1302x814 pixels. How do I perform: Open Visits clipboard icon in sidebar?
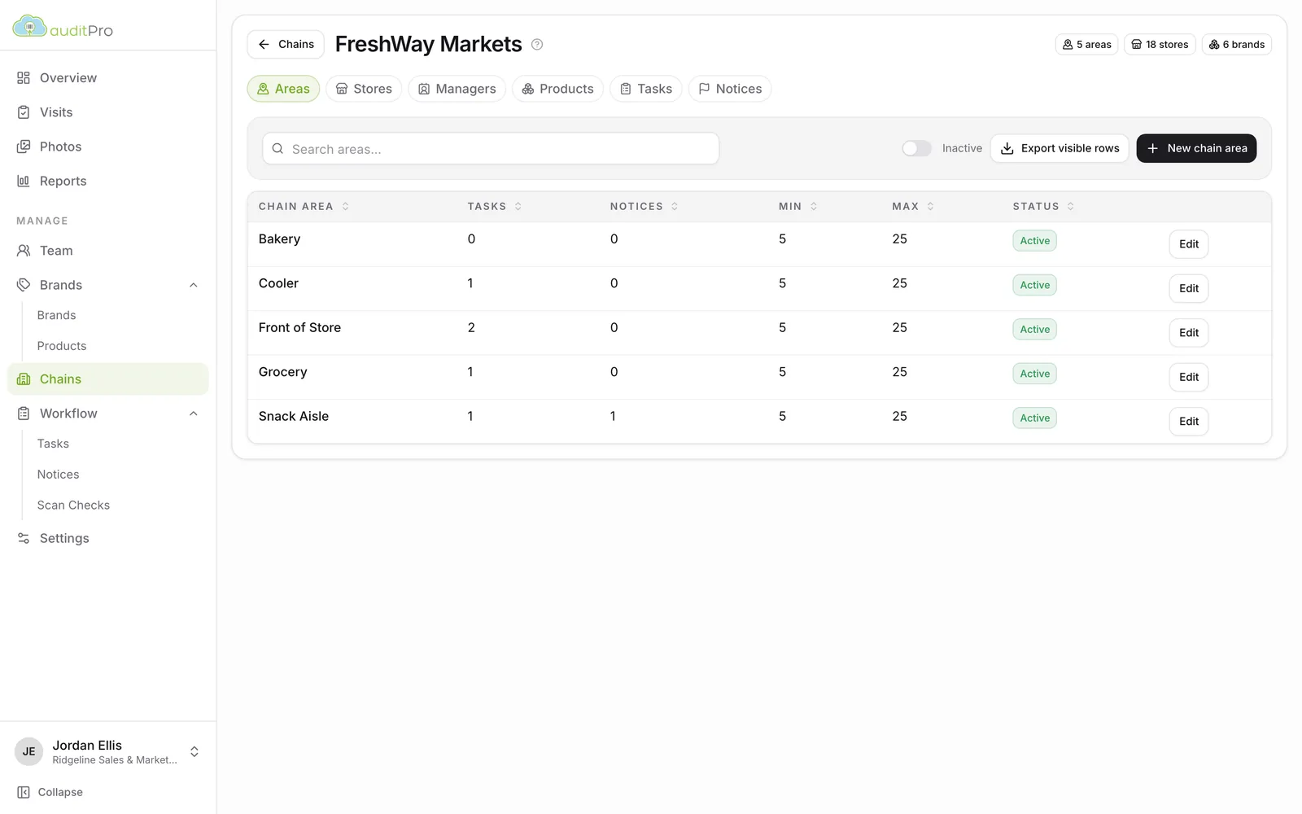[24, 112]
